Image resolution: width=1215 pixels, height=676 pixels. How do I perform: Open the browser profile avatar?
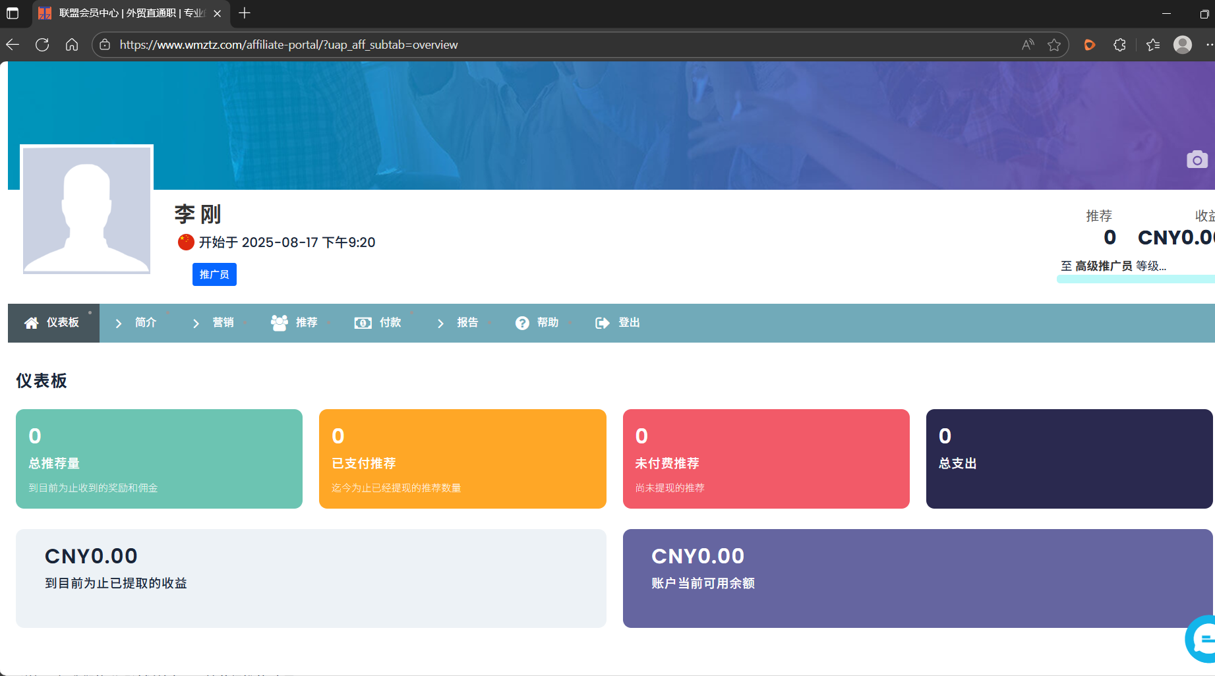tap(1182, 45)
